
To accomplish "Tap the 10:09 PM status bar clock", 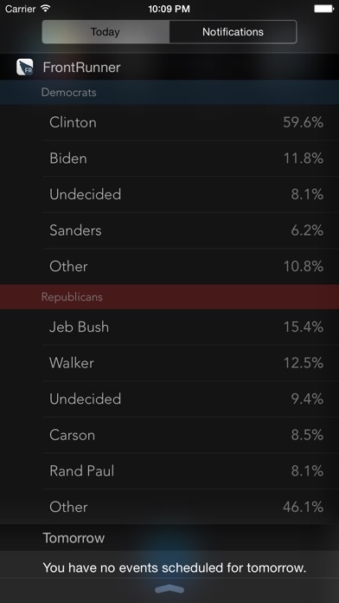I will (x=169, y=9).
